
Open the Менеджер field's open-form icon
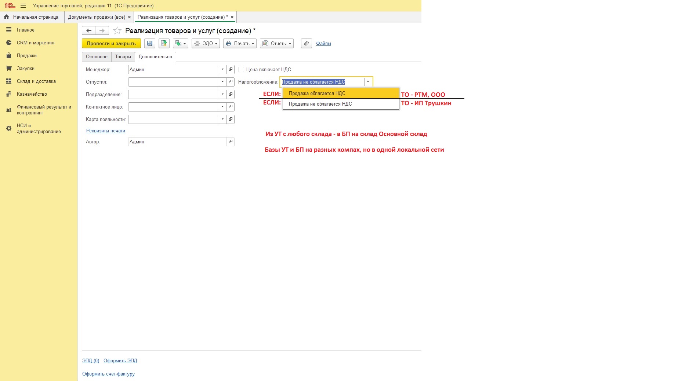pyautogui.click(x=231, y=69)
